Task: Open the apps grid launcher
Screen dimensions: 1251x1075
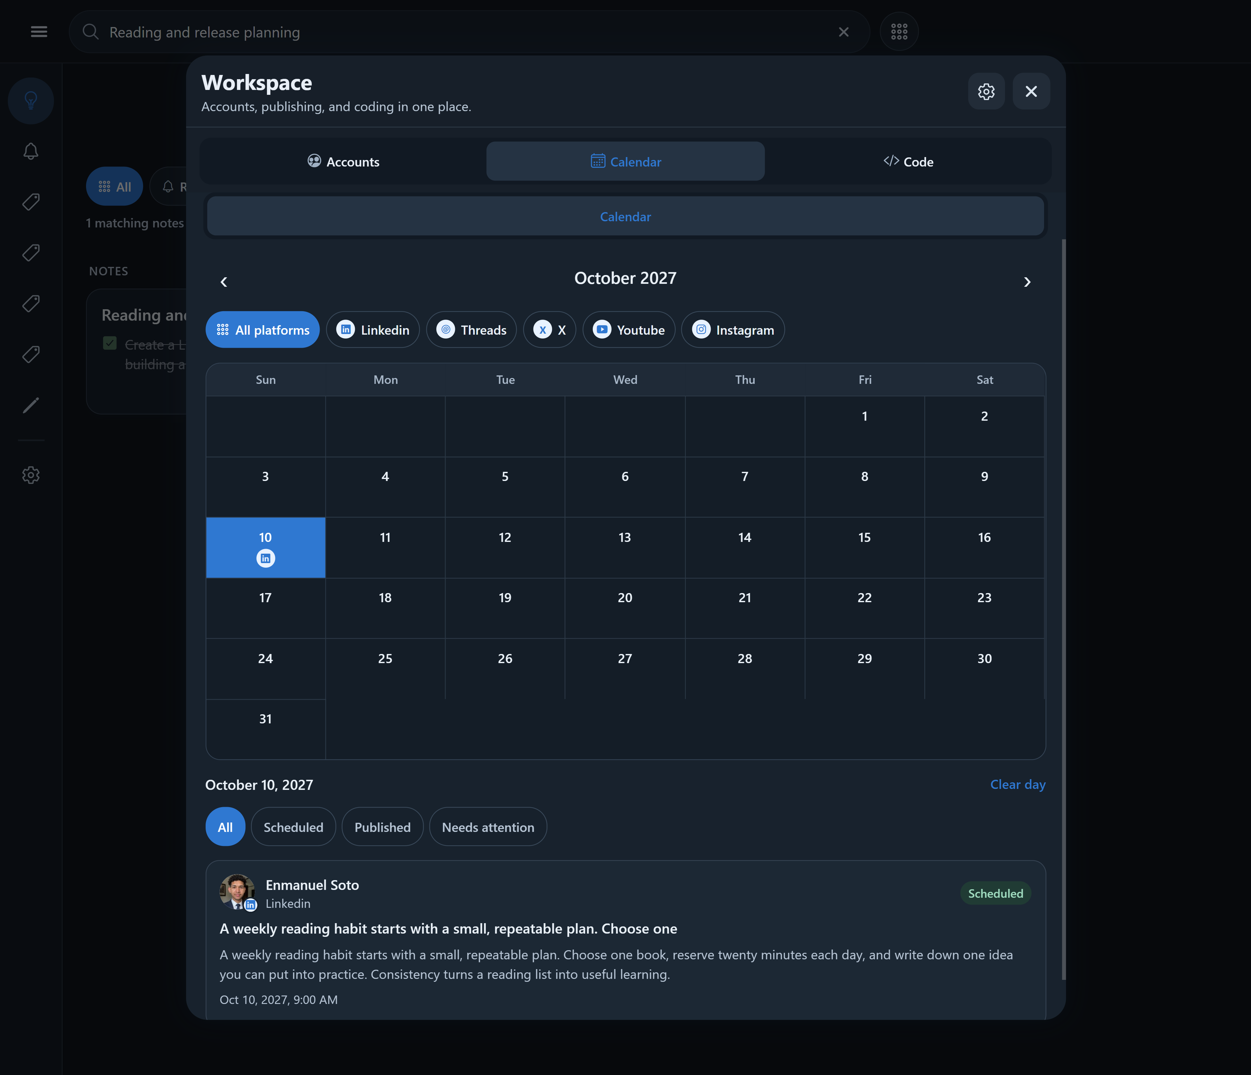Action: click(x=899, y=31)
